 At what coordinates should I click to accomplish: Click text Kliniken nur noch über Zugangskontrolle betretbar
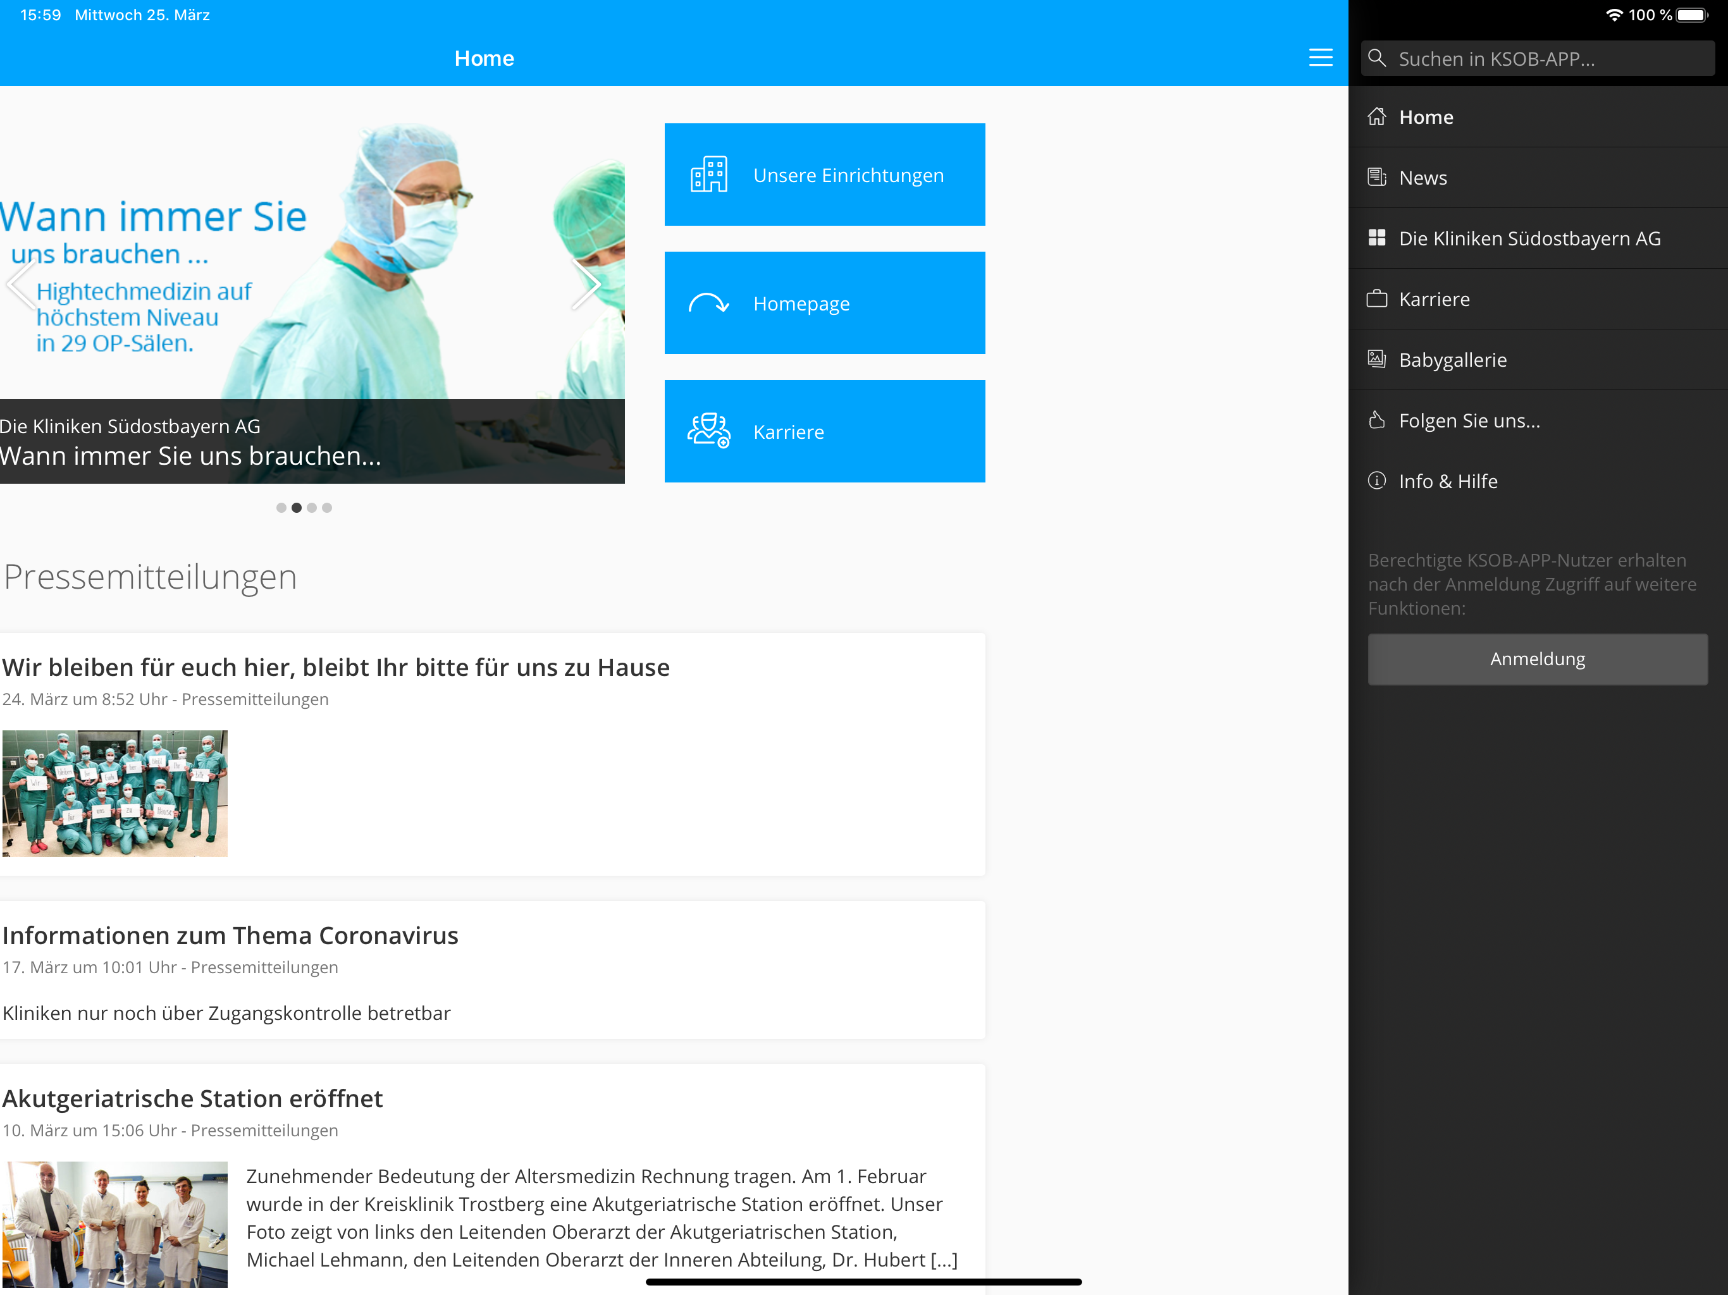point(226,1013)
